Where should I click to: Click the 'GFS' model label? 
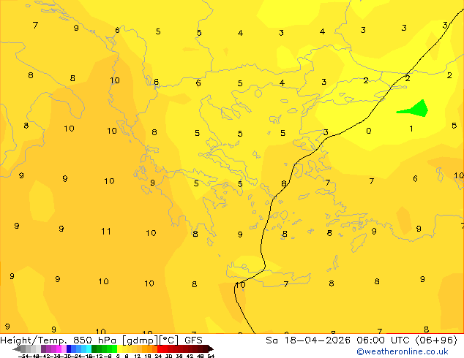click(x=193, y=340)
